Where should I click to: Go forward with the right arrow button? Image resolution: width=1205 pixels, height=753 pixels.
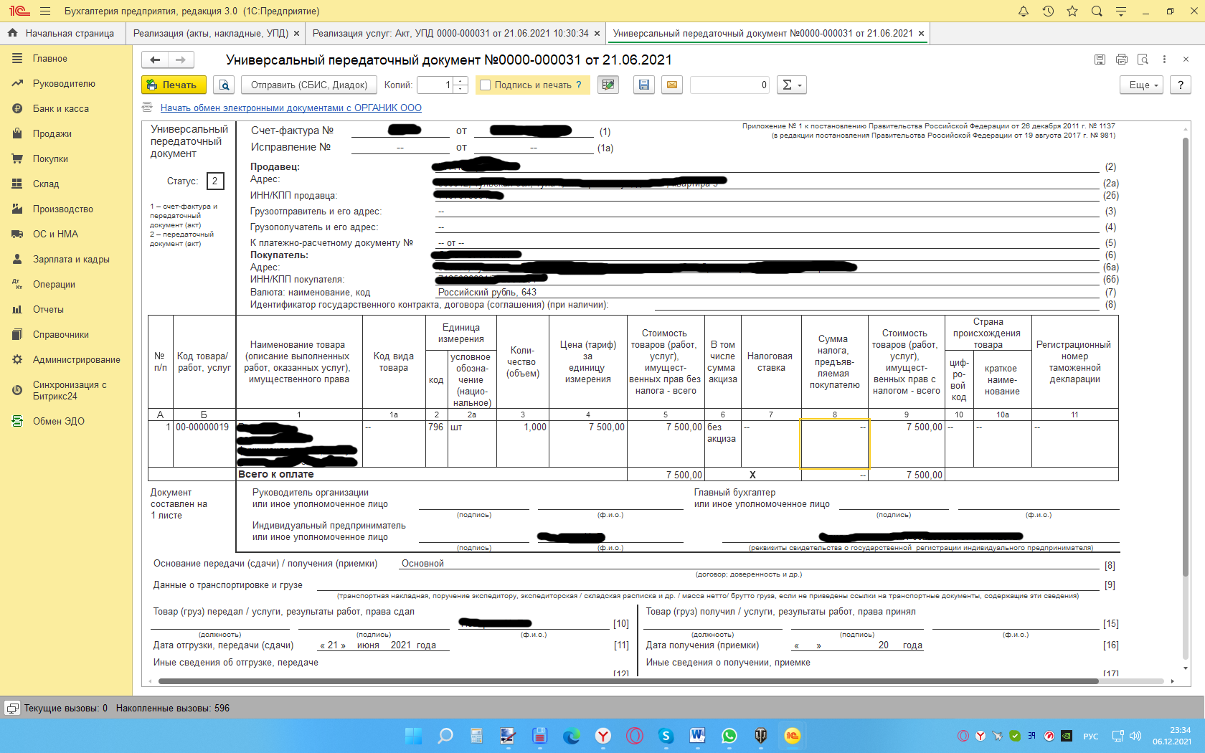point(181,60)
